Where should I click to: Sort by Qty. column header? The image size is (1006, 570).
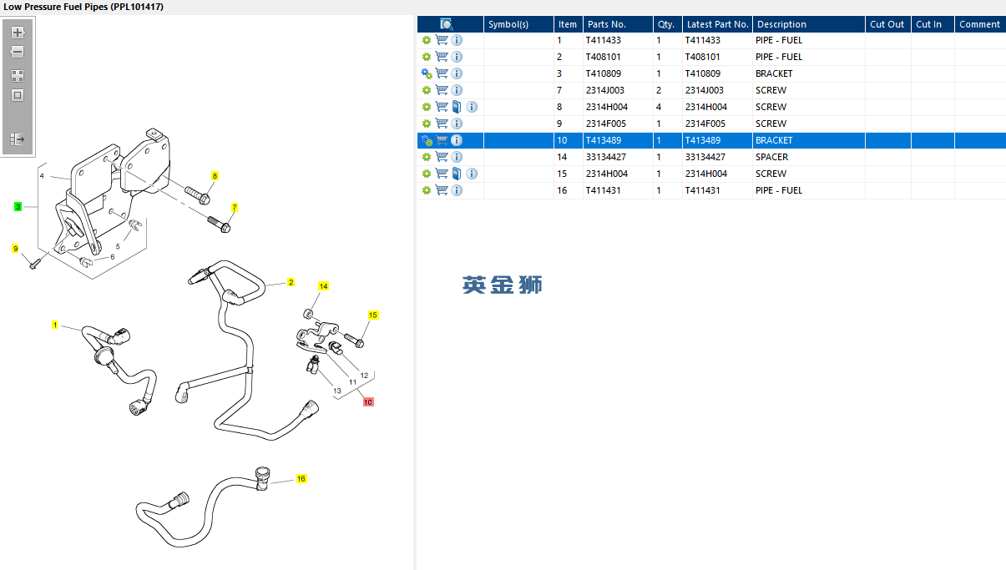[667, 24]
